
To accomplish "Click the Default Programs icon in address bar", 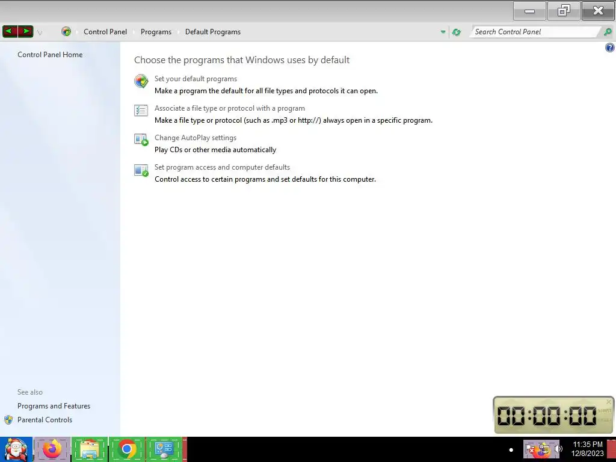I will click(66, 32).
